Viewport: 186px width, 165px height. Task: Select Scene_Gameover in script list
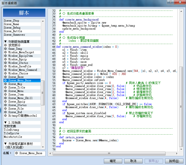click(x=22, y=35)
